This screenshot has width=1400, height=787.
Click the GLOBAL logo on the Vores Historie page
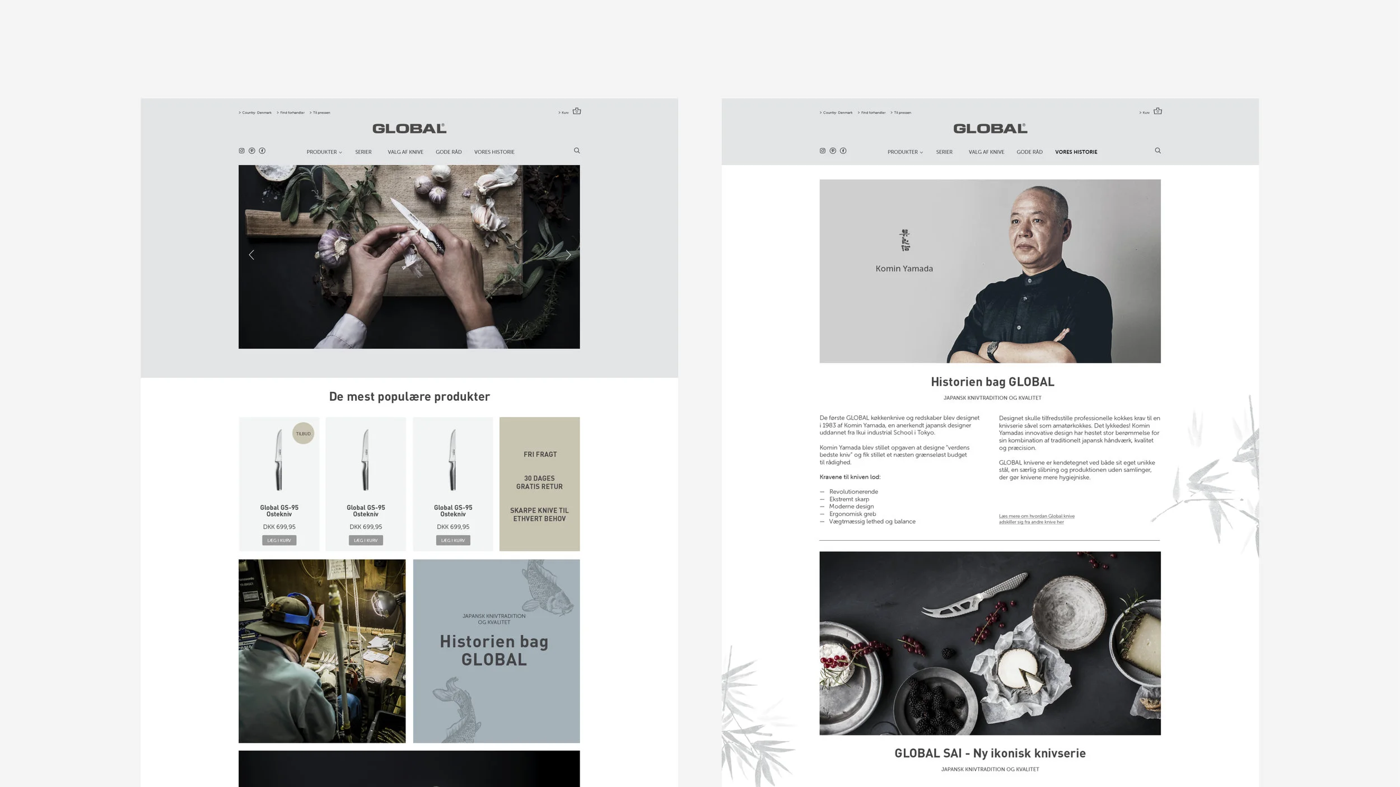click(990, 128)
